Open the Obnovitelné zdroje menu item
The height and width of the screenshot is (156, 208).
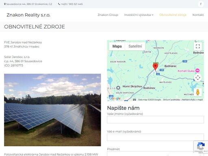pyautogui.click(x=173, y=15)
